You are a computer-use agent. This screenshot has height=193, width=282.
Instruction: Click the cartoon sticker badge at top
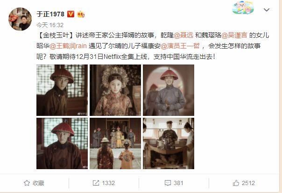click(x=243, y=7)
